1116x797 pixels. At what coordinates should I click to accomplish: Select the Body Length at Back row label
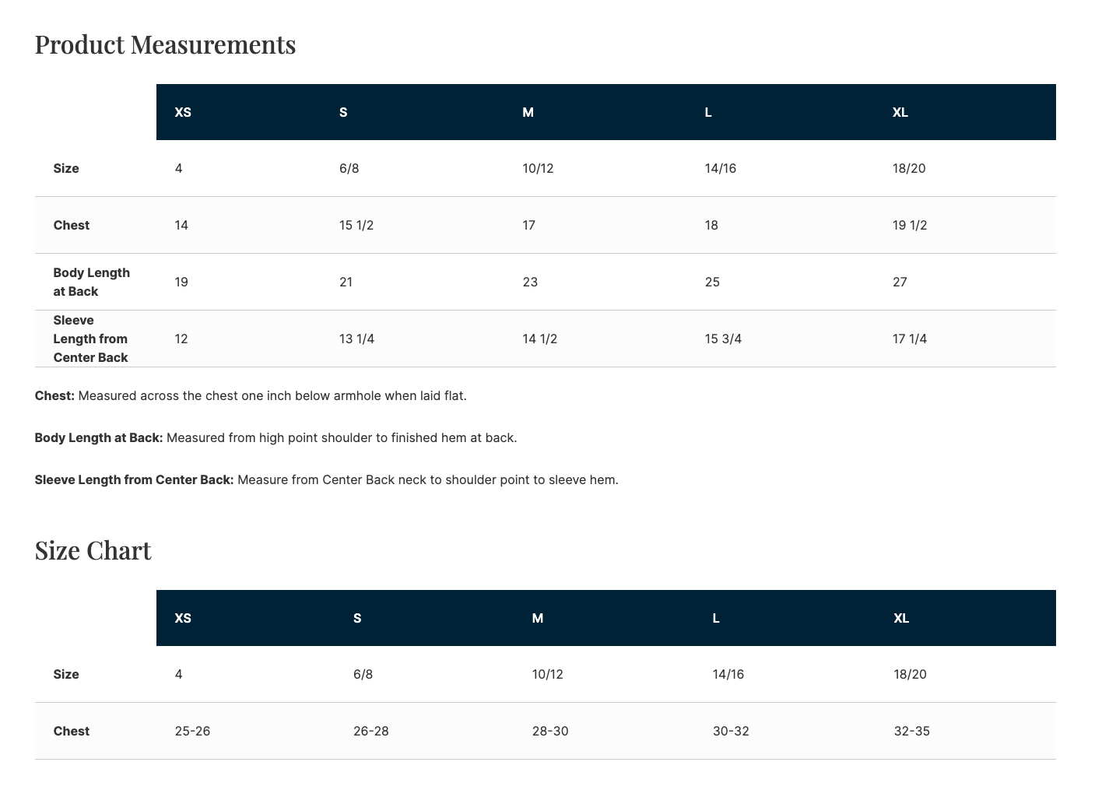coord(91,282)
